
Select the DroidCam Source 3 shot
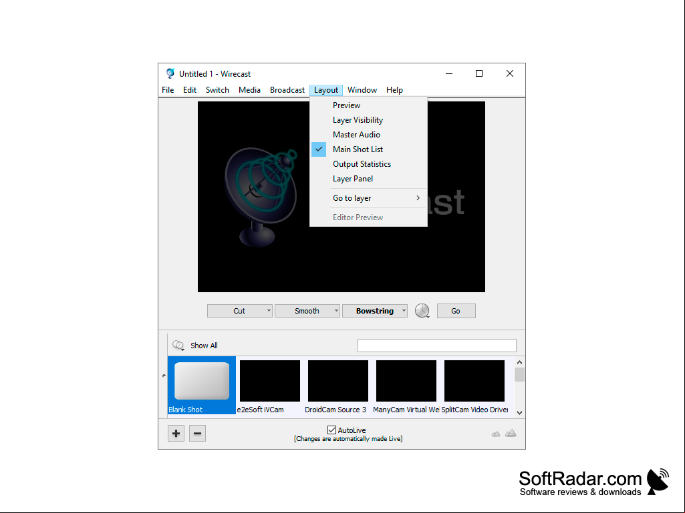(x=337, y=385)
